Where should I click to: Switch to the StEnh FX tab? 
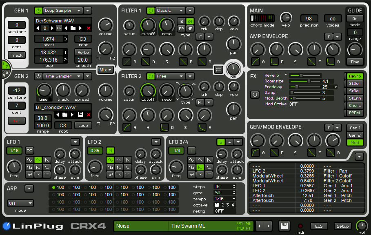(x=355, y=98)
